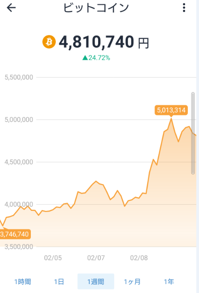The width and height of the screenshot is (199, 293).
Task: Click the ビットコイン page title
Action: [x=96, y=8]
